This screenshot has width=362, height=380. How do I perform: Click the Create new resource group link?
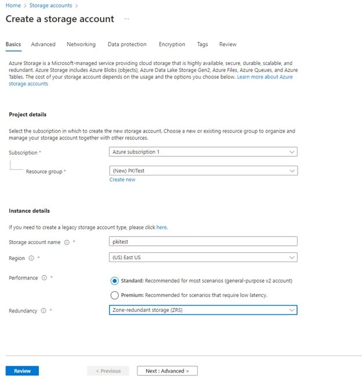[x=122, y=180]
